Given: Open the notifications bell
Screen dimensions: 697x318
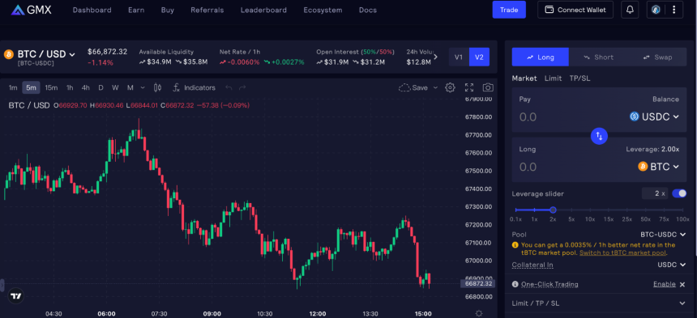Looking at the screenshot, I should (630, 10).
